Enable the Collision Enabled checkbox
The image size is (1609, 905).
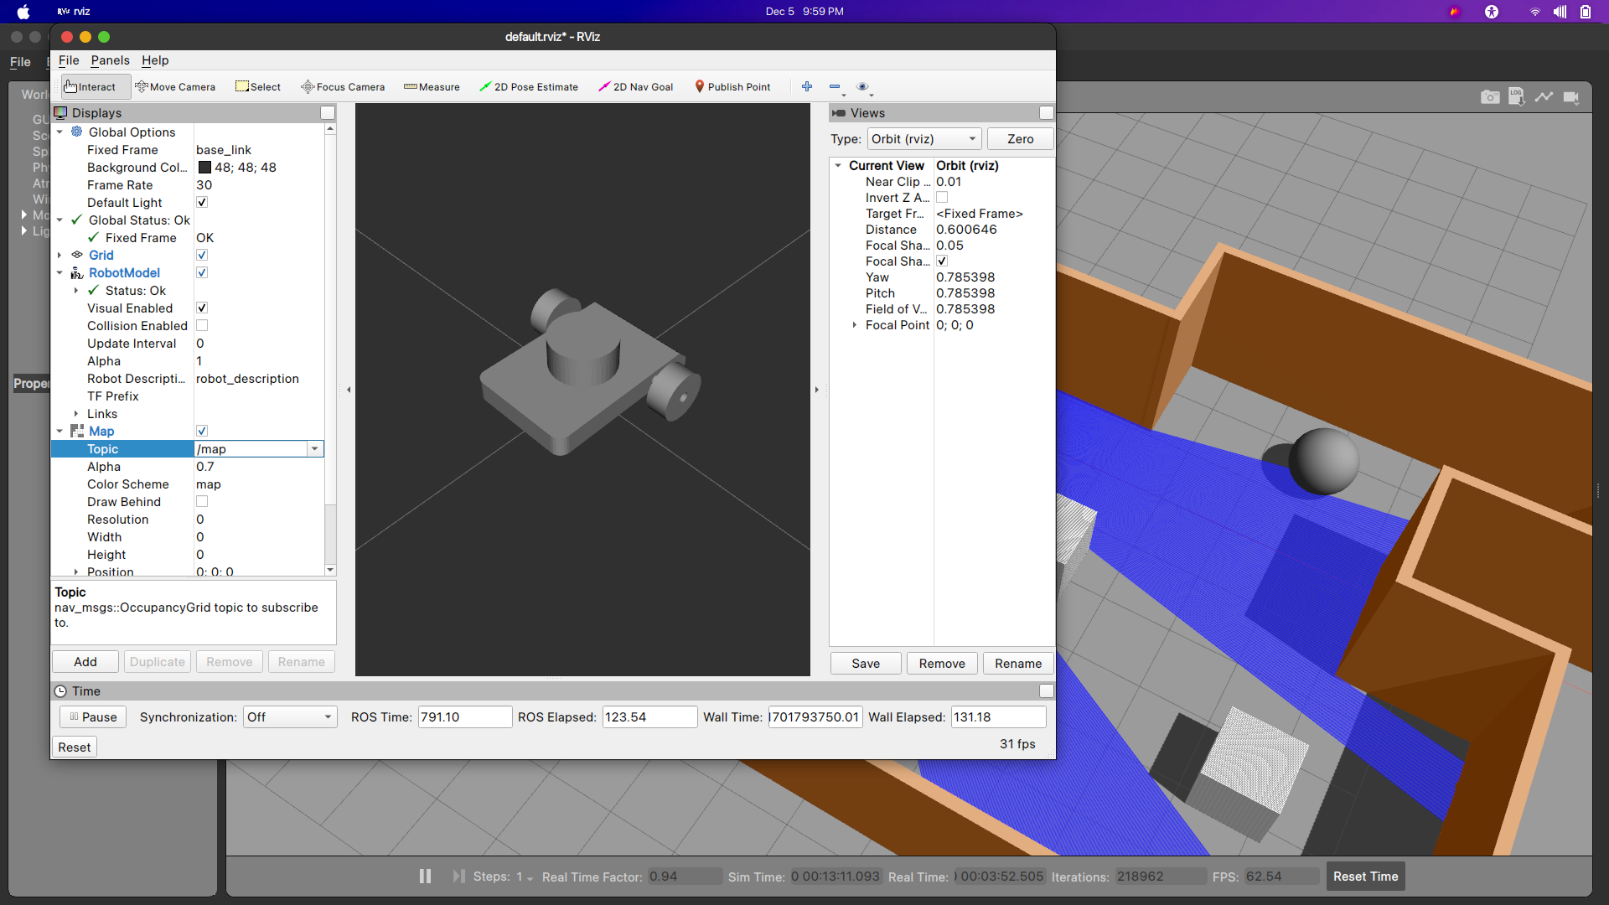click(x=202, y=325)
